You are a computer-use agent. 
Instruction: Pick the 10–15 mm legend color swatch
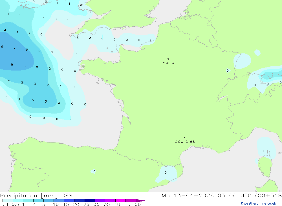59,200
